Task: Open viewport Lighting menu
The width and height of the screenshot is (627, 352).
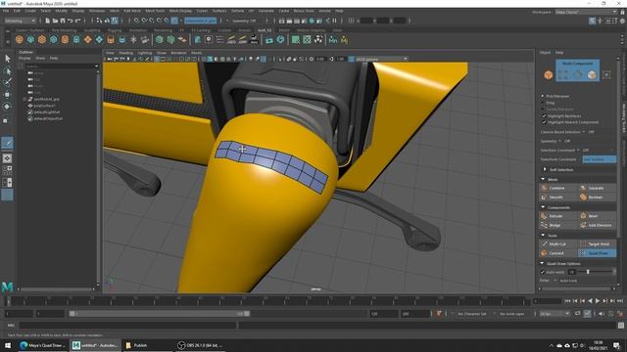Action: coord(145,53)
